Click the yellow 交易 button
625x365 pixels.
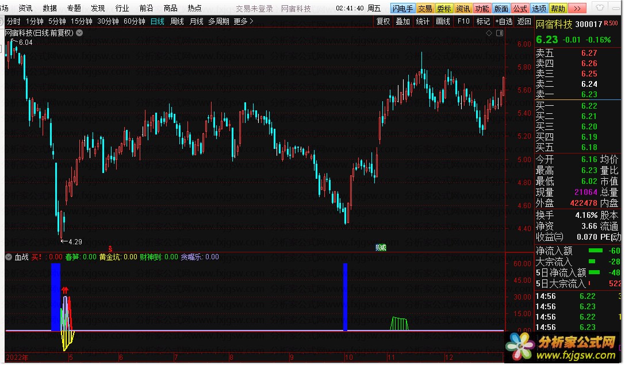[425, 9]
